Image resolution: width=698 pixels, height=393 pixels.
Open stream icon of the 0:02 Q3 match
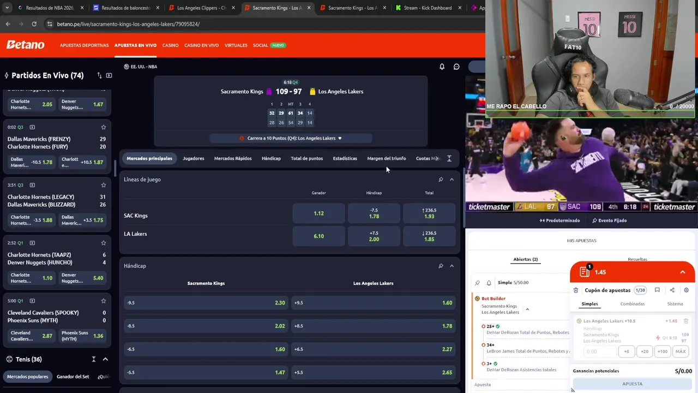pyautogui.click(x=32, y=127)
